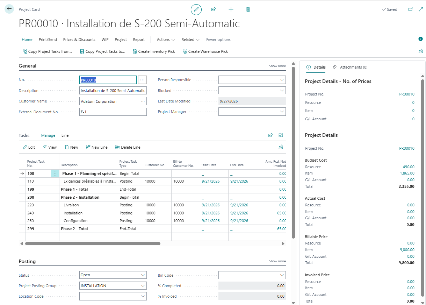Open Project Manager dropdown
426x305 pixels.
click(282, 112)
